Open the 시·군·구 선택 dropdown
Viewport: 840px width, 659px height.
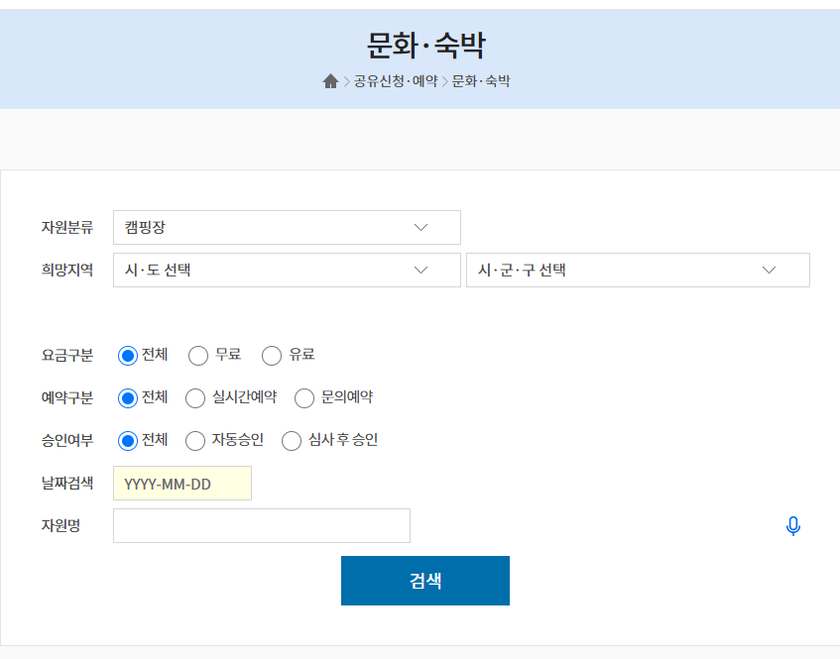pyautogui.click(x=638, y=270)
